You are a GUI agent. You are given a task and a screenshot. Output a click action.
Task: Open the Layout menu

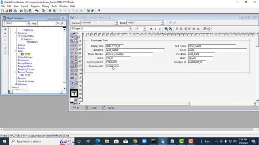point(25,6)
